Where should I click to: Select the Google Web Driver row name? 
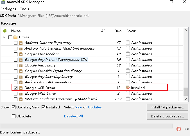pyautogui.click(x=40, y=93)
